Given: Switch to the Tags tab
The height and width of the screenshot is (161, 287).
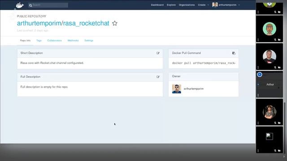Looking at the screenshot, I should pos(39,41).
